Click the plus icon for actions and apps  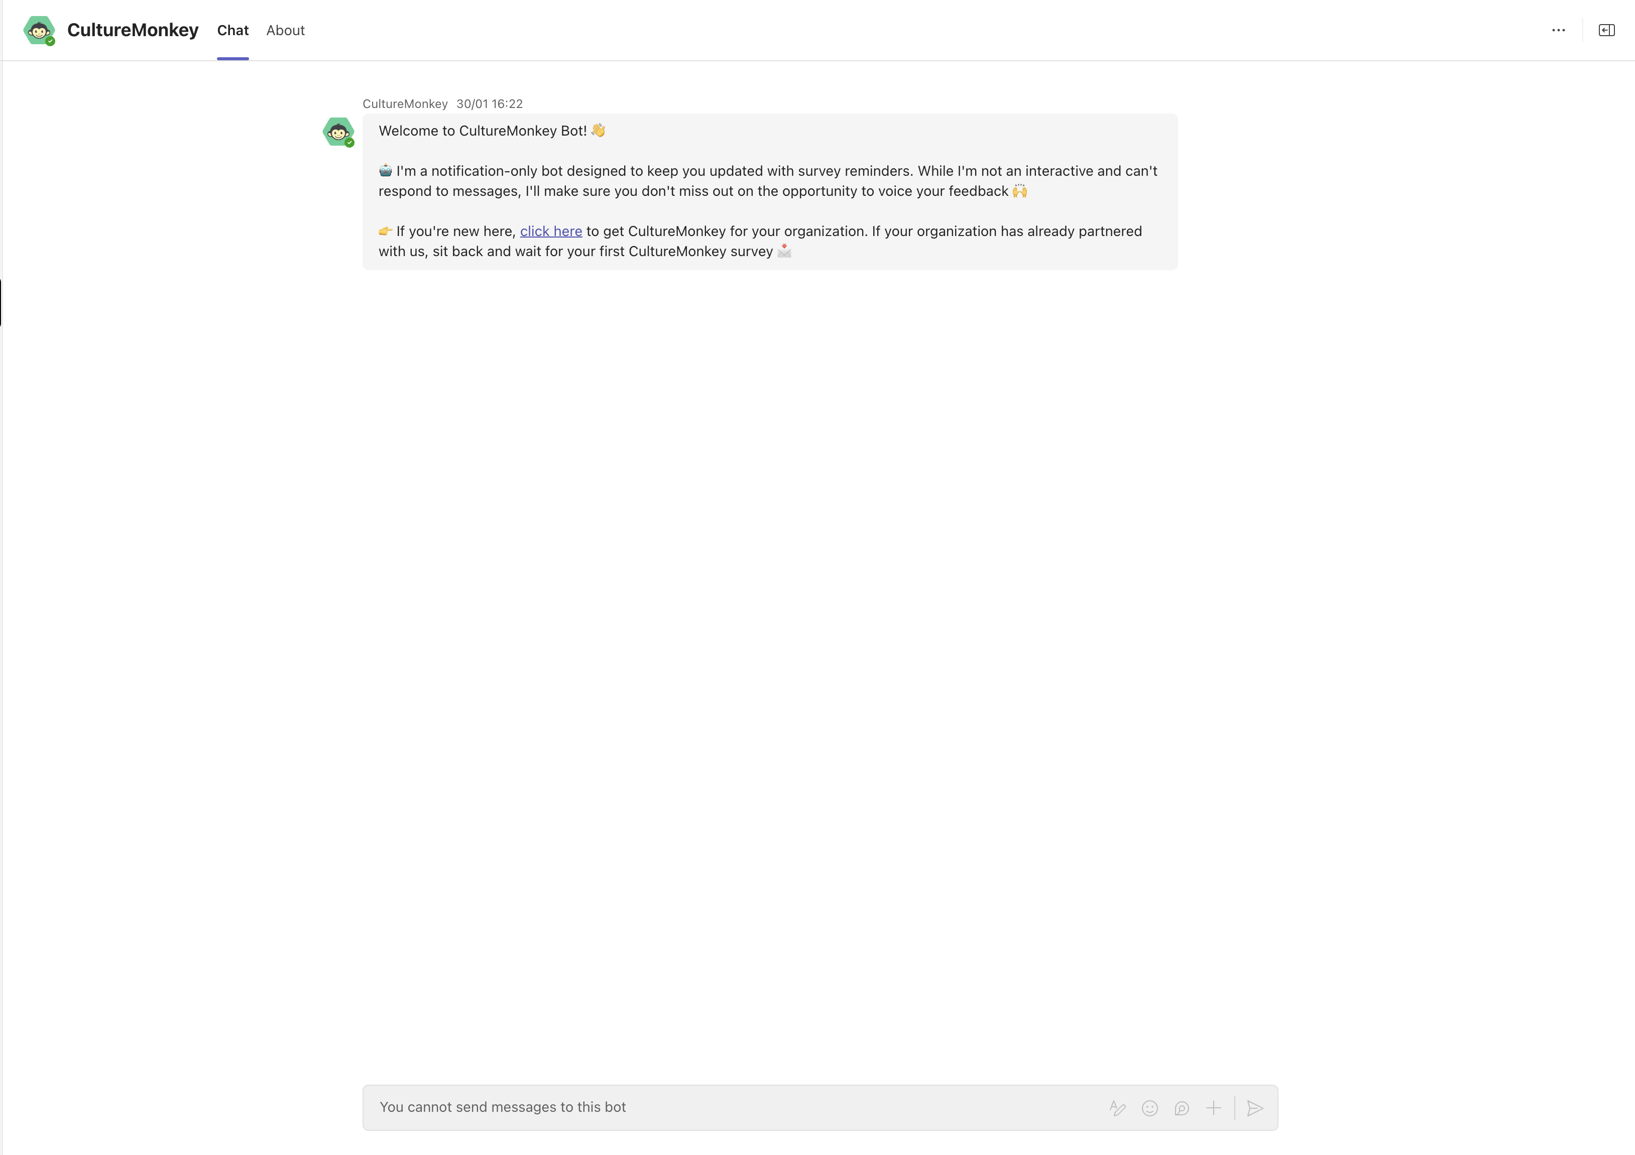pos(1214,1108)
